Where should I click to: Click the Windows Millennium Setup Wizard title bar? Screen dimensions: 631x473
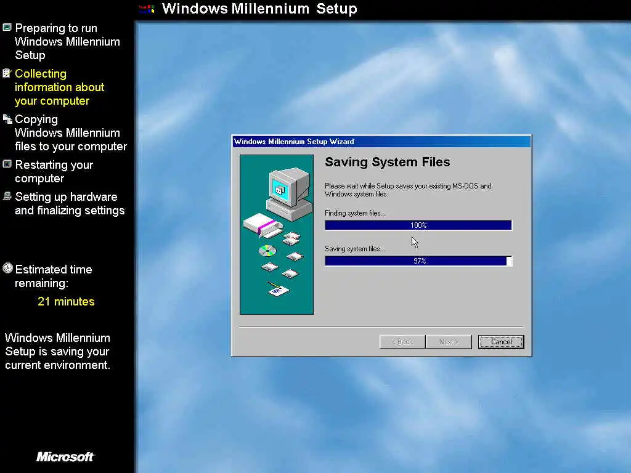point(381,142)
